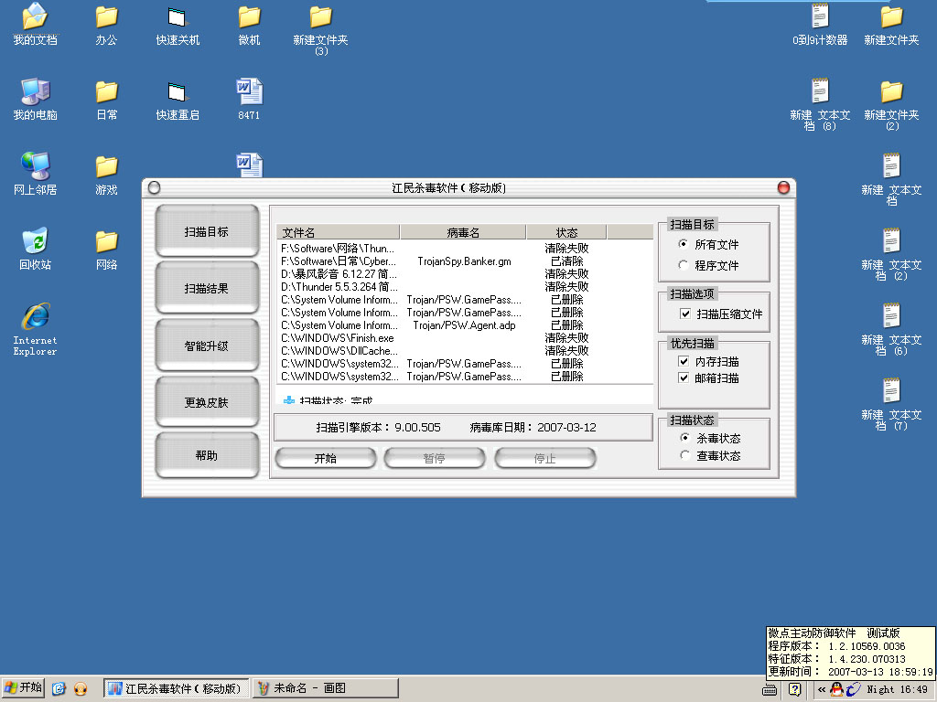Click the blue tray icon beside the QQ penguin
Image resolution: width=937 pixels, height=702 pixels.
tap(853, 689)
